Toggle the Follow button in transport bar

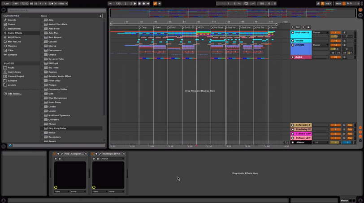(110, 4)
